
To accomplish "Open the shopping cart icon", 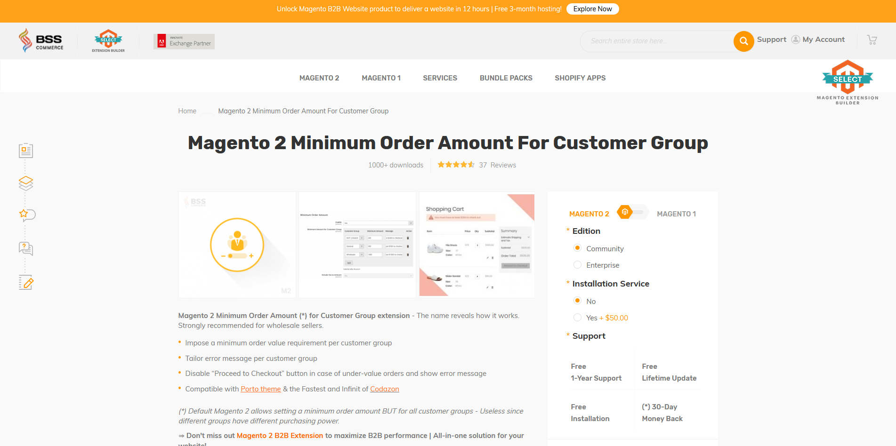I will 872,40.
